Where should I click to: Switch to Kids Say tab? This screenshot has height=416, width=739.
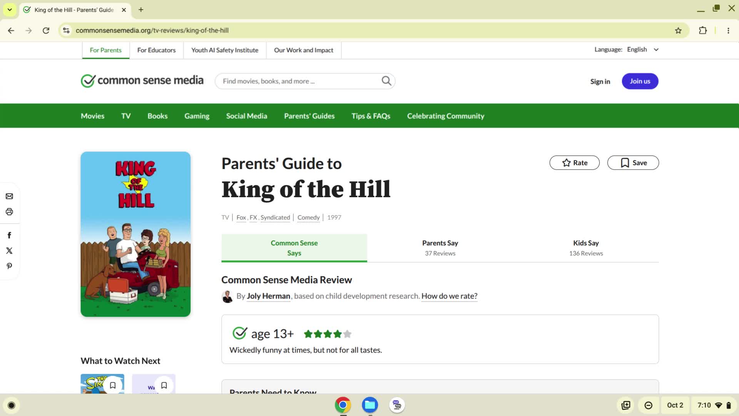click(x=586, y=248)
